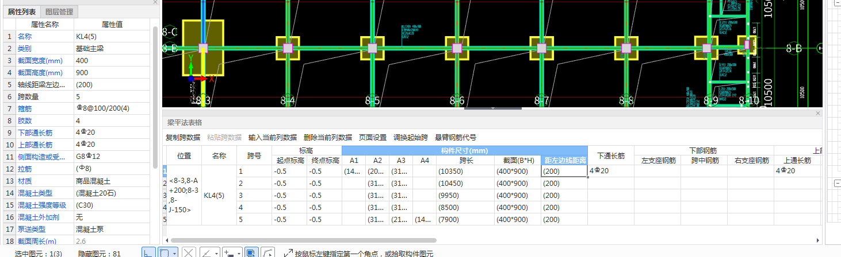This screenshot has width=841, height=257.
Task: Click the cross snap icon in status bar
Action: pos(189,252)
